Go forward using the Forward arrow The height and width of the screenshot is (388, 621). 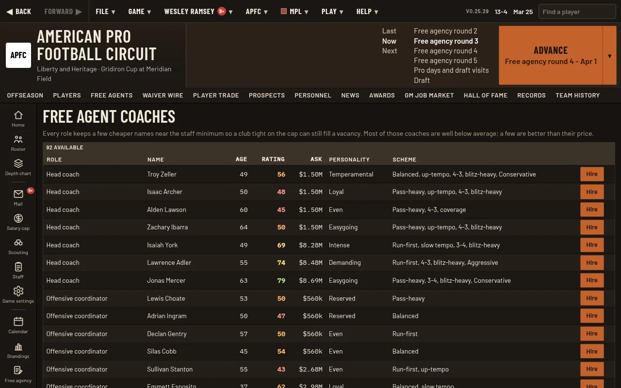63,12
